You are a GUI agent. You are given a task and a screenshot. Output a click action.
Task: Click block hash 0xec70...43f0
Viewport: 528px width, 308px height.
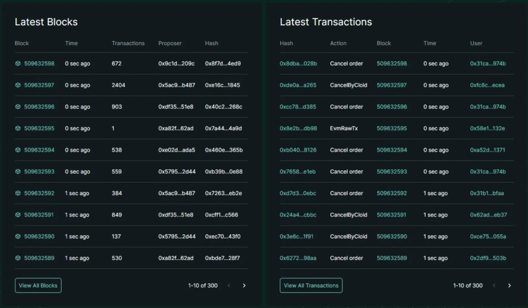click(223, 237)
